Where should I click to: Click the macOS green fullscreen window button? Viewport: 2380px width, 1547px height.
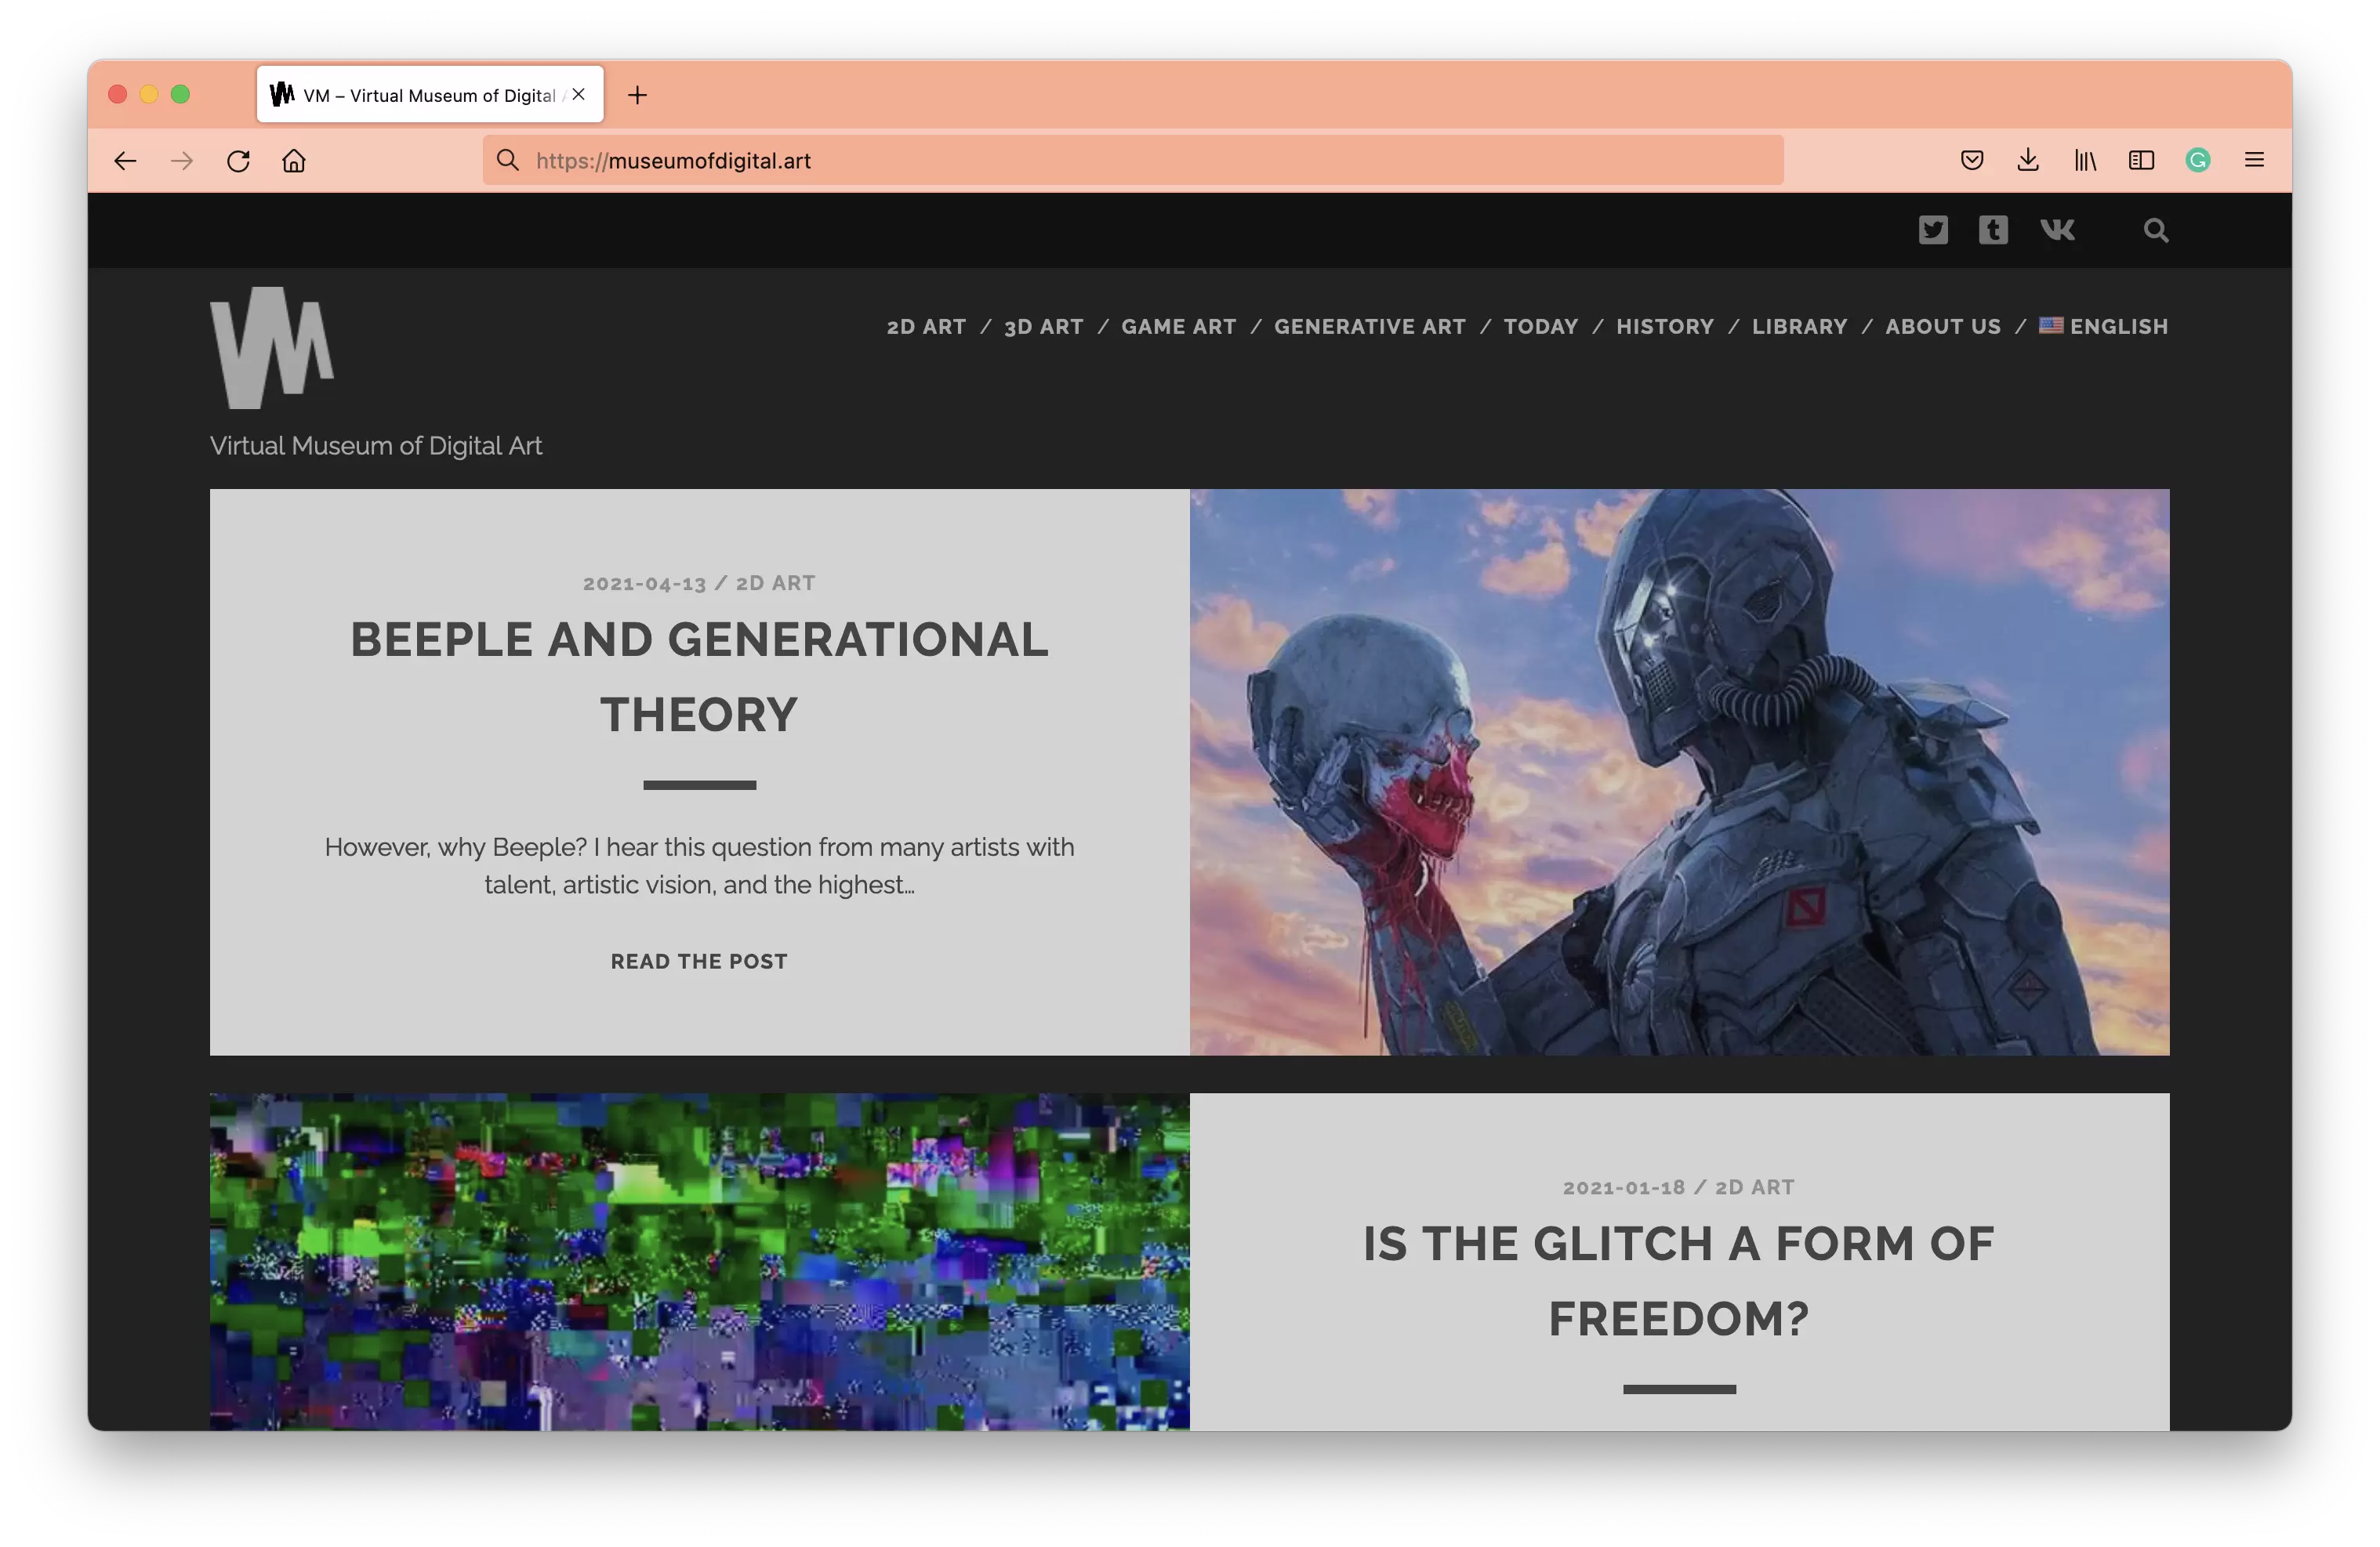coord(180,94)
